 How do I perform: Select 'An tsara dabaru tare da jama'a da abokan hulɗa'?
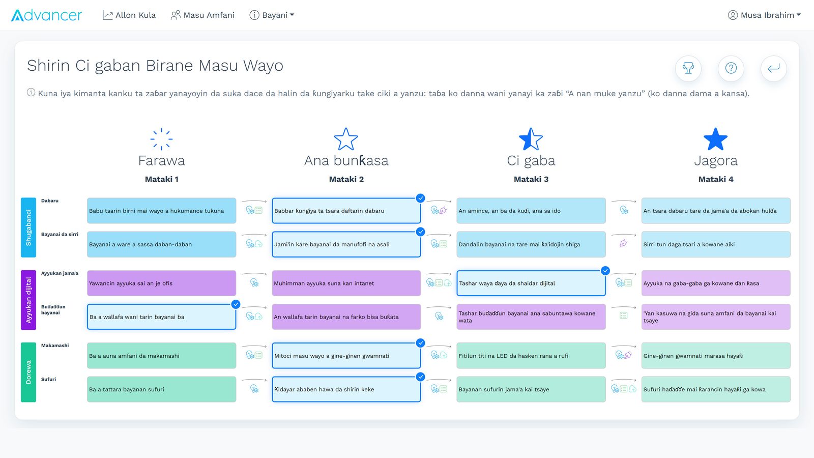point(716,211)
